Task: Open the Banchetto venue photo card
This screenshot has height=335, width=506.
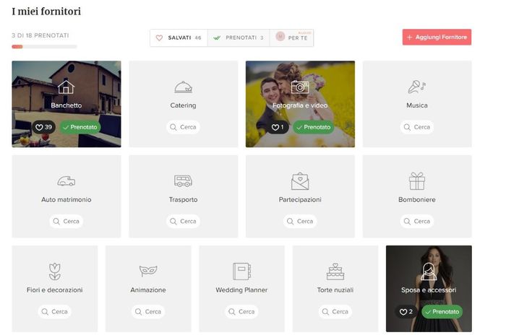Action: tap(66, 90)
